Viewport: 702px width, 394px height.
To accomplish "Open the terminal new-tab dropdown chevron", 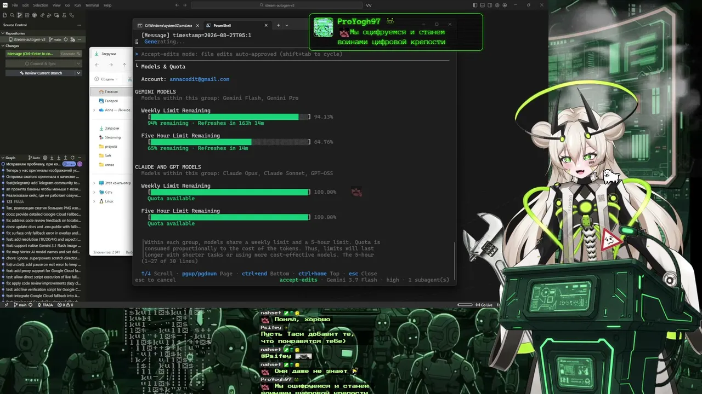I will pyautogui.click(x=286, y=25).
